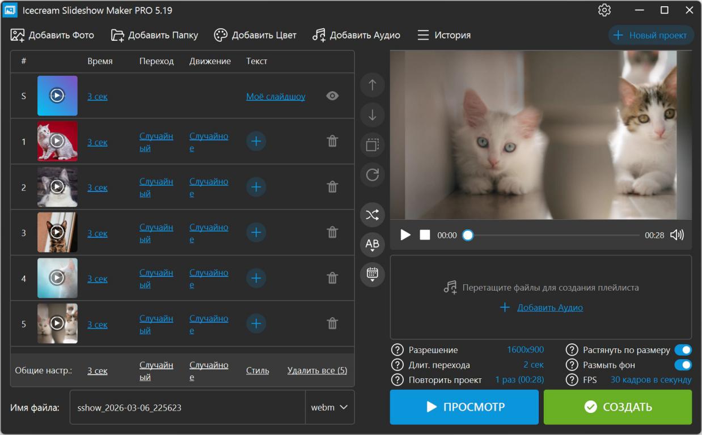This screenshot has height=435, width=702.
Task: Mute audio with speaker icon
Action: click(x=677, y=235)
